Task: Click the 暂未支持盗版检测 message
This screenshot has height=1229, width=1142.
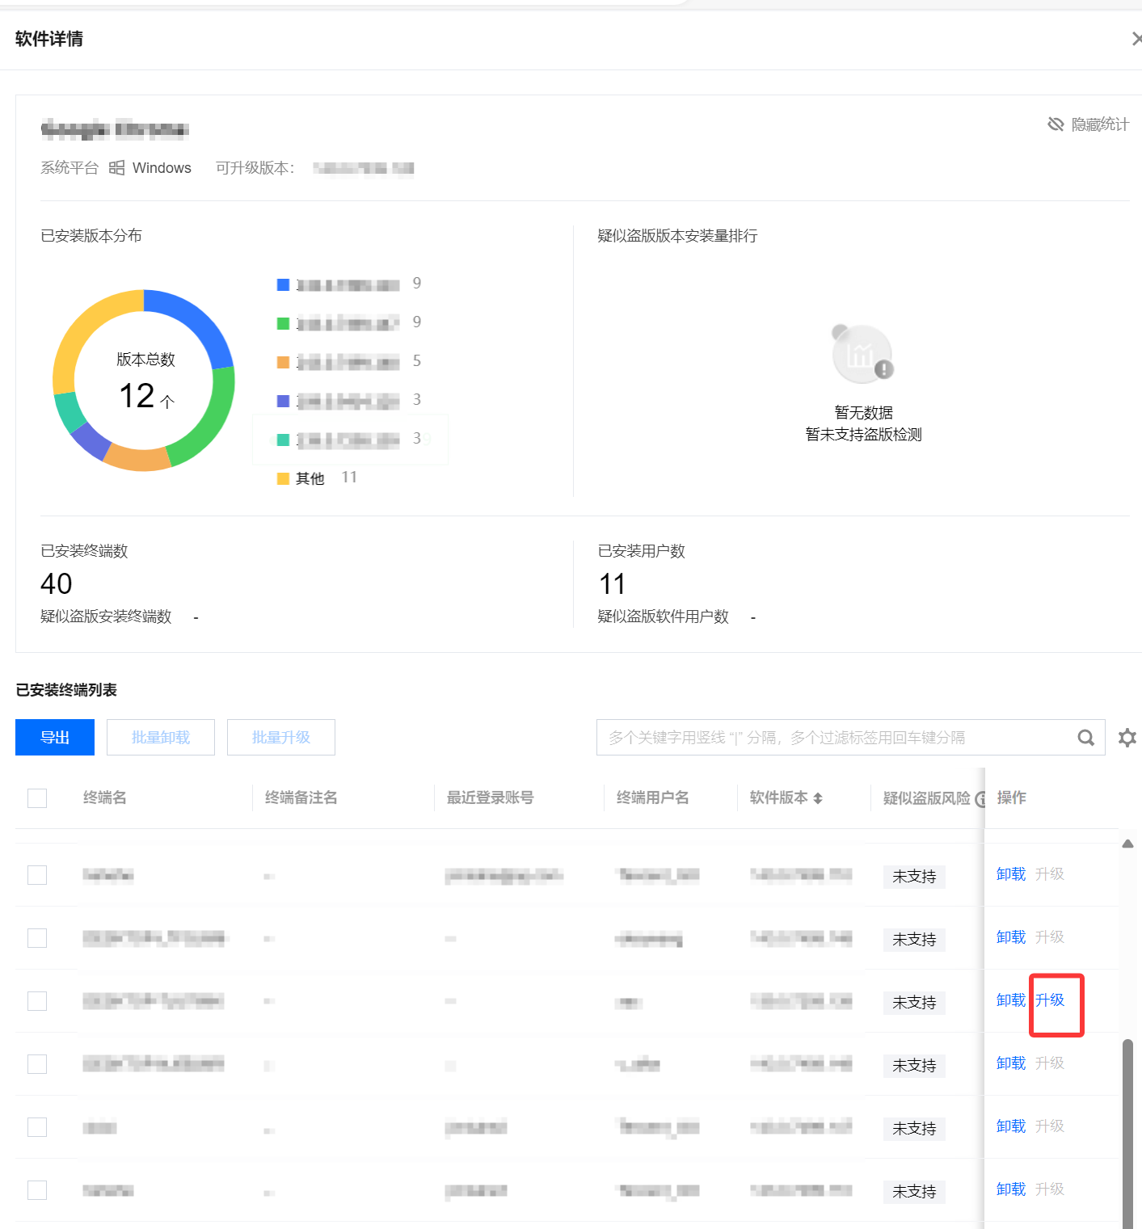Action: 864,435
